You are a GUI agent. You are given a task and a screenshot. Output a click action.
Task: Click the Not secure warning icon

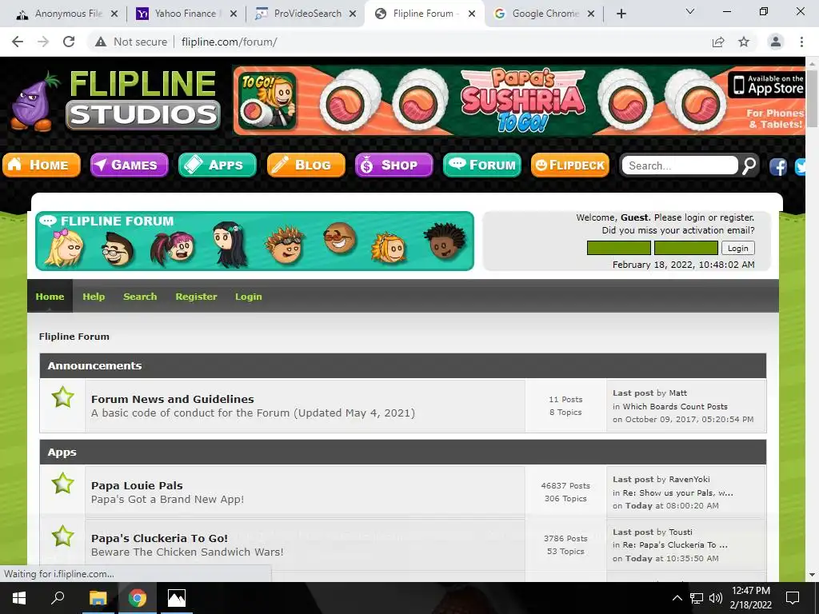click(101, 42)
